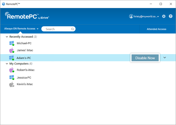176x125 pixels.
Task: Click the Disable Now button
Action: (x=145, y=58)
